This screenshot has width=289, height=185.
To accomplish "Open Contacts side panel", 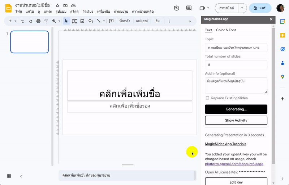I will click(282, 63).
